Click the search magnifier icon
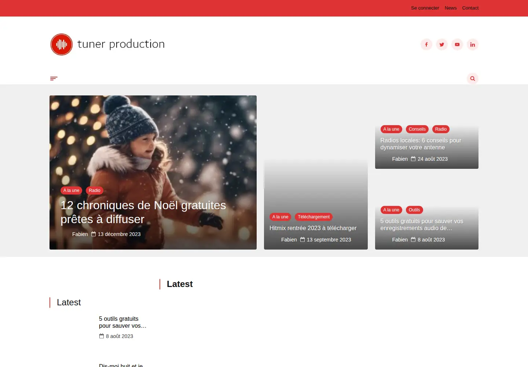Viewport: 528px width, 367px height. click(473, 79)
